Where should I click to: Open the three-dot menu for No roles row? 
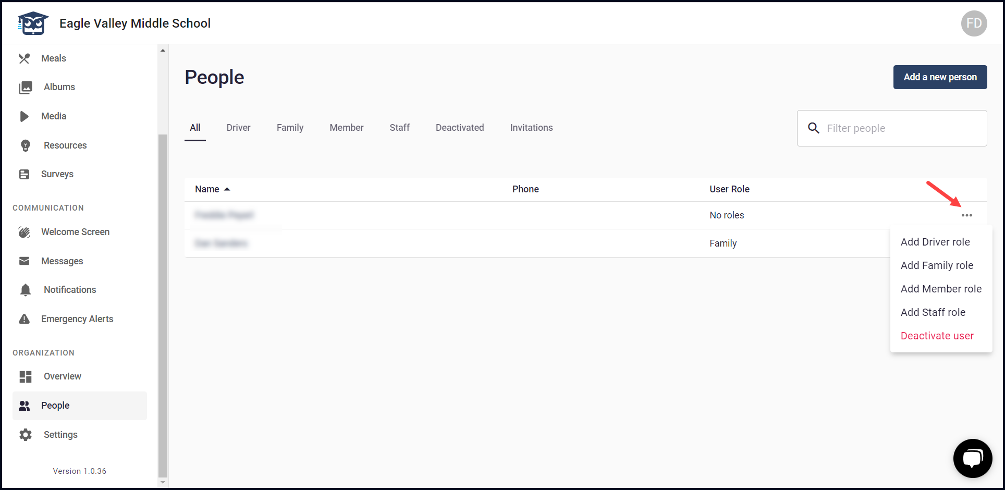[966, 215]
